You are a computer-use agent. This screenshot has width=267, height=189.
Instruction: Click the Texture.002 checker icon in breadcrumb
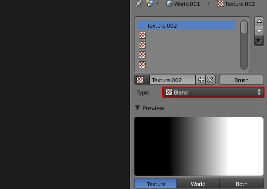coord(221,3)
